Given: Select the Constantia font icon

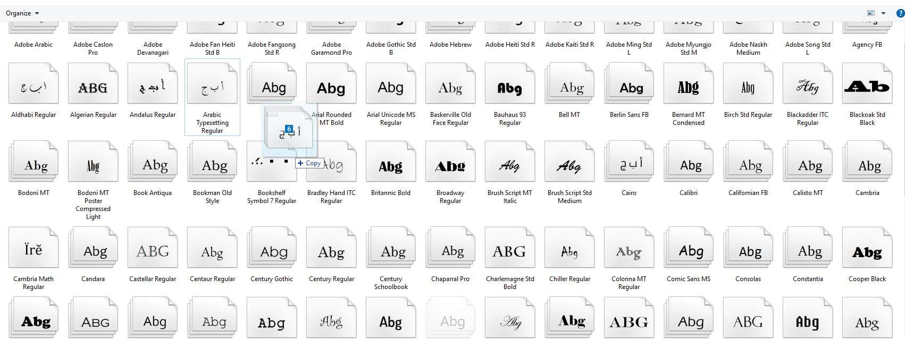Looking at the screenshot, I should coord(808,248).
